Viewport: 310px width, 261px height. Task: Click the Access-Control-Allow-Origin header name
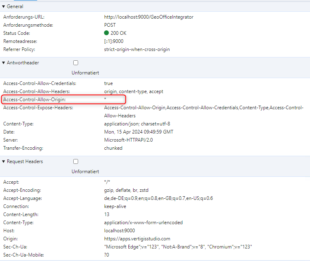[x=34, y=100]
